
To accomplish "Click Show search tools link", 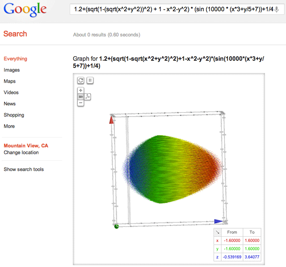I will (x=24, y=169).
